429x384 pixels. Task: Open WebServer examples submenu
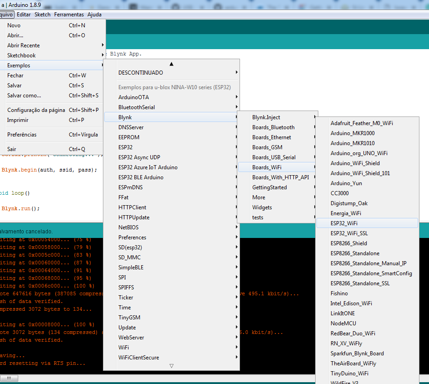click(172, 338)
